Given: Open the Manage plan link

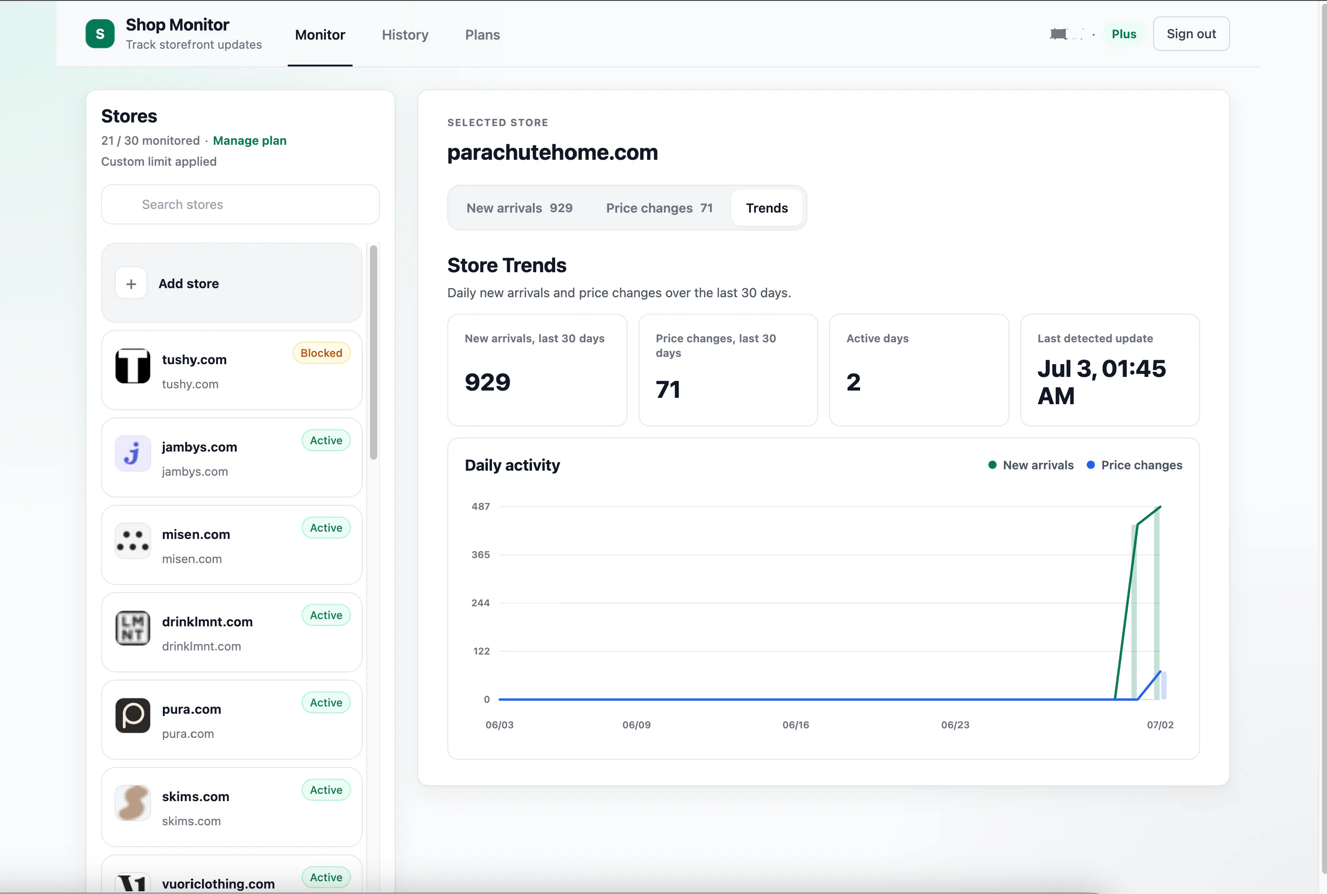Looking at the screenshot, I should click(249, 140).
